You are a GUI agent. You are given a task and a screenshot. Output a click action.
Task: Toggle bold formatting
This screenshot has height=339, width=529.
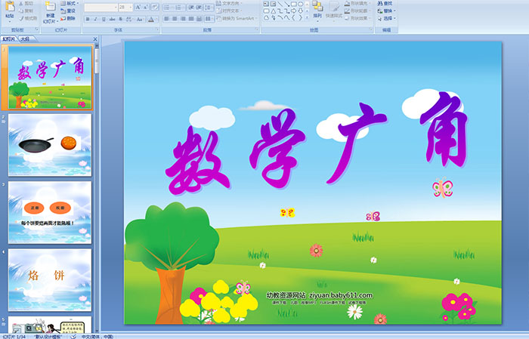coord(88,19)
